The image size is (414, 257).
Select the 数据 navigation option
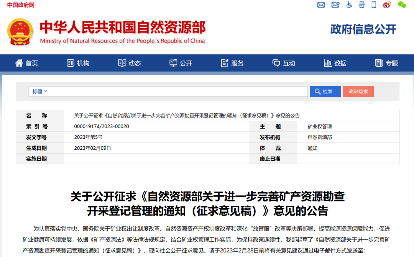tap(336, 63)
